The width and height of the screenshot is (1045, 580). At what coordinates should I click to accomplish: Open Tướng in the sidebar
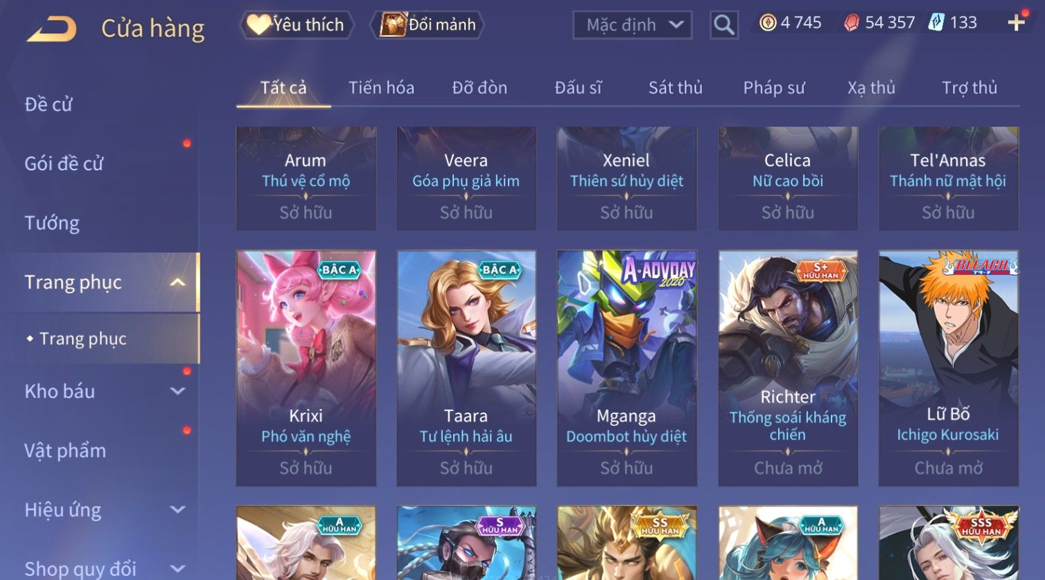[52, 223]
